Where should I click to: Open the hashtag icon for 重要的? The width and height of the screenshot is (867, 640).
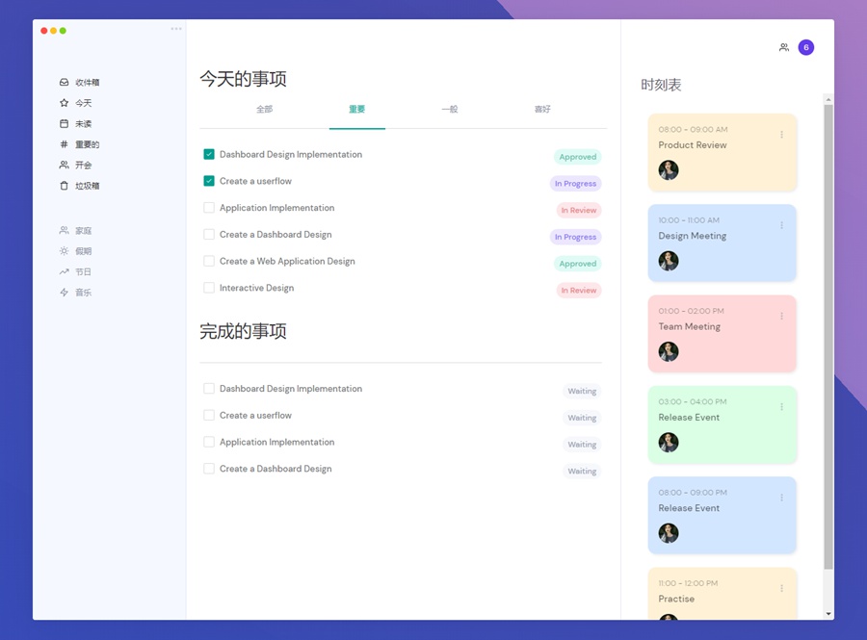click(64, 144)
